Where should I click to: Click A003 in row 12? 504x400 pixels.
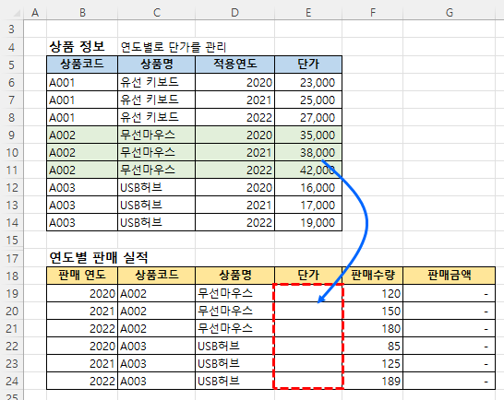[x=82, y=187]
